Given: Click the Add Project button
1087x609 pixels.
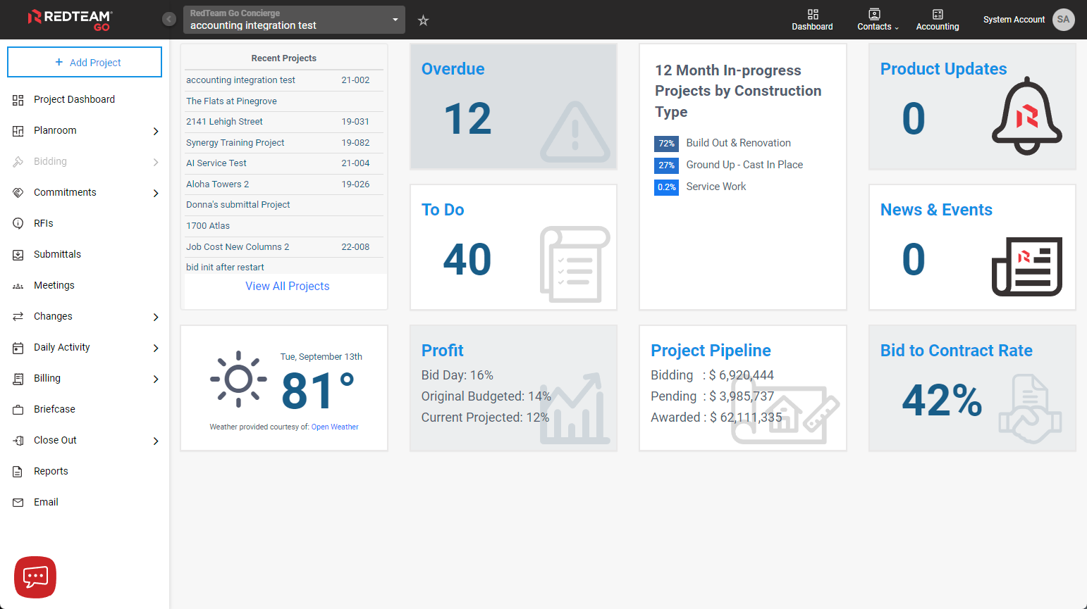Looking at the screenshot, I should (x=84, y=62).
